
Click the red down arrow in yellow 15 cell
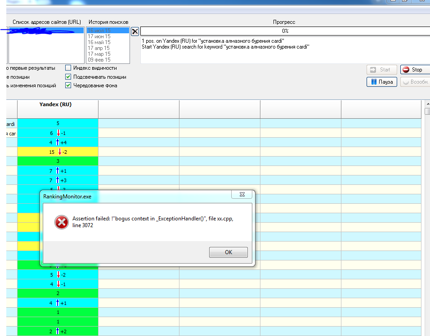59,152
